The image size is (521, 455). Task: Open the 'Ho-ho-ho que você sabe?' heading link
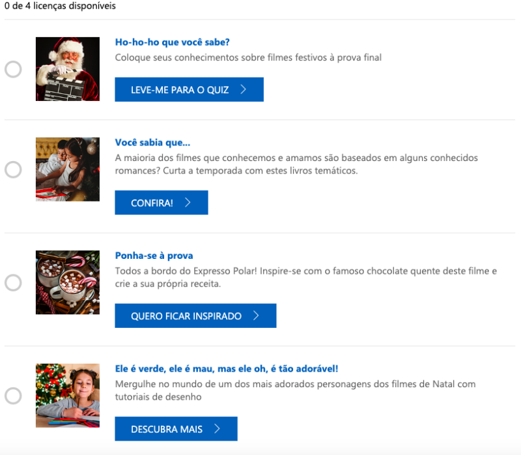tap(173, 42)
